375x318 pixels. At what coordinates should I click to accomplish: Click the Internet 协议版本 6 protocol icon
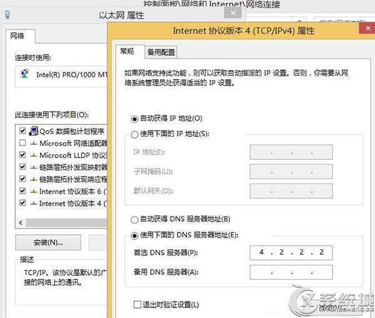tap(34, 191)
